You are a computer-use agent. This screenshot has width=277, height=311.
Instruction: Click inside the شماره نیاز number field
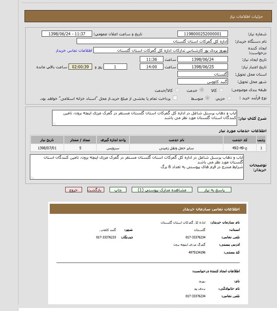202,34
